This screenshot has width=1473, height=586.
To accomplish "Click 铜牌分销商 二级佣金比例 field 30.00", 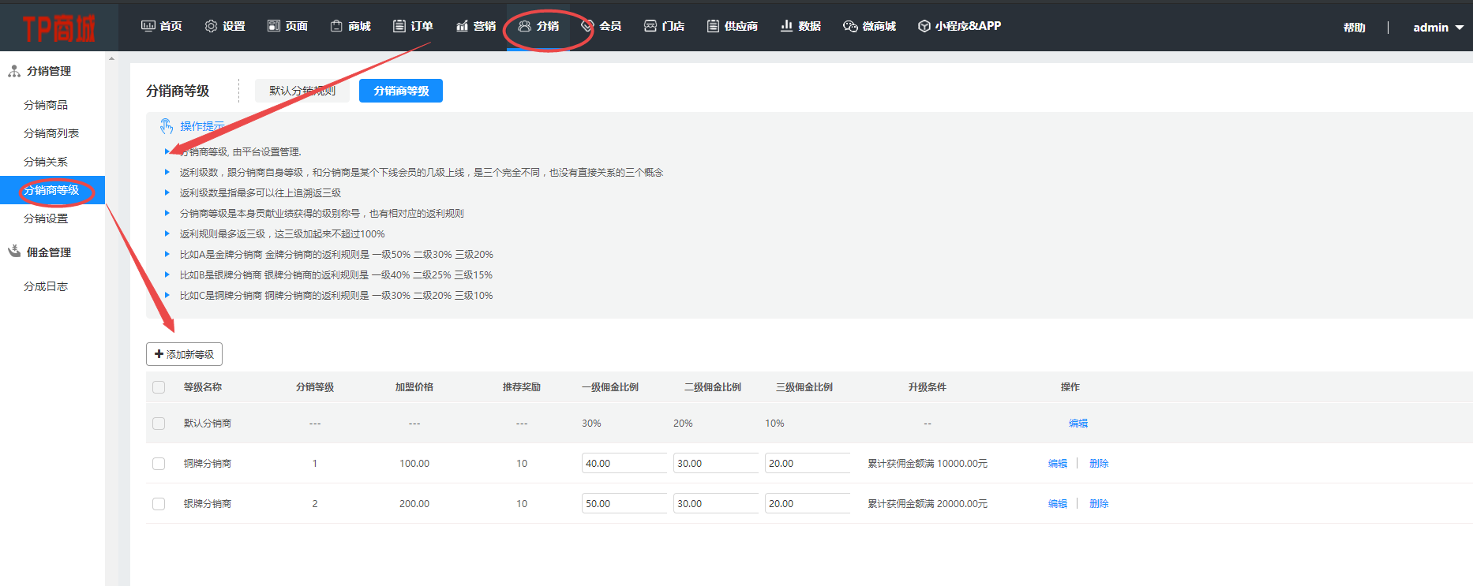I will coord(716,463).
